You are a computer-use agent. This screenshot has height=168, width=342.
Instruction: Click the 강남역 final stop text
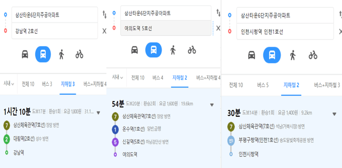(19, 153)
